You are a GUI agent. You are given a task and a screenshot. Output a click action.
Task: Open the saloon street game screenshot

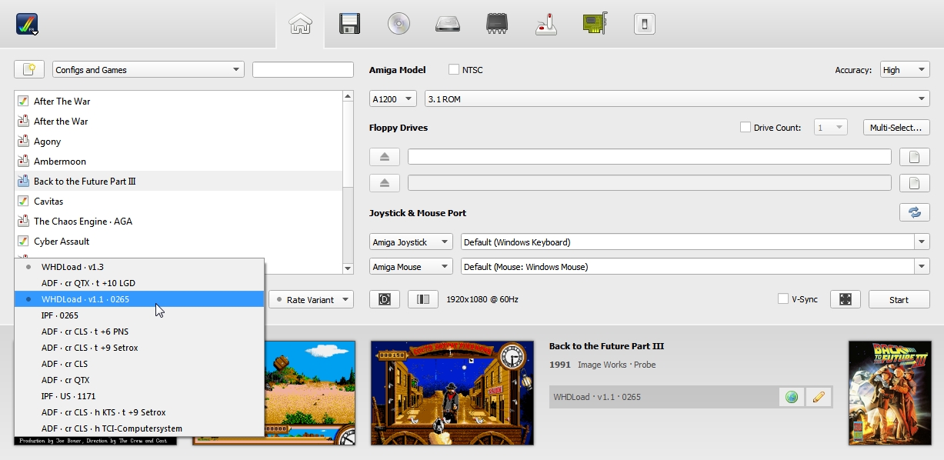[452, 392]
